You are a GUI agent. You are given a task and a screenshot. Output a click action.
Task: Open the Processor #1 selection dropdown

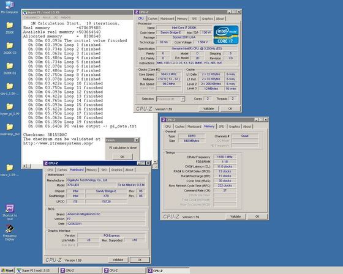pyautogui.click(x=183, y=99)
